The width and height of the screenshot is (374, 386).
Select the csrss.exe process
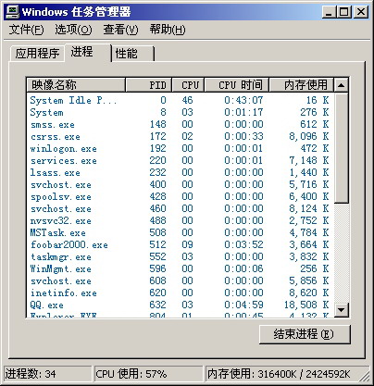[181, 136]
